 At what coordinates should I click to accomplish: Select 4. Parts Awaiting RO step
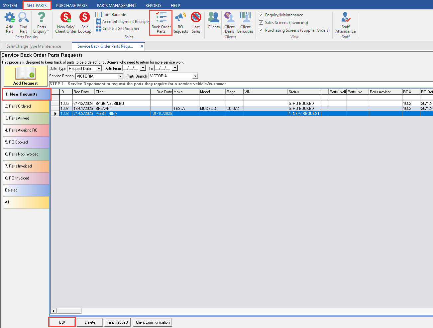(x=26, y=130)
